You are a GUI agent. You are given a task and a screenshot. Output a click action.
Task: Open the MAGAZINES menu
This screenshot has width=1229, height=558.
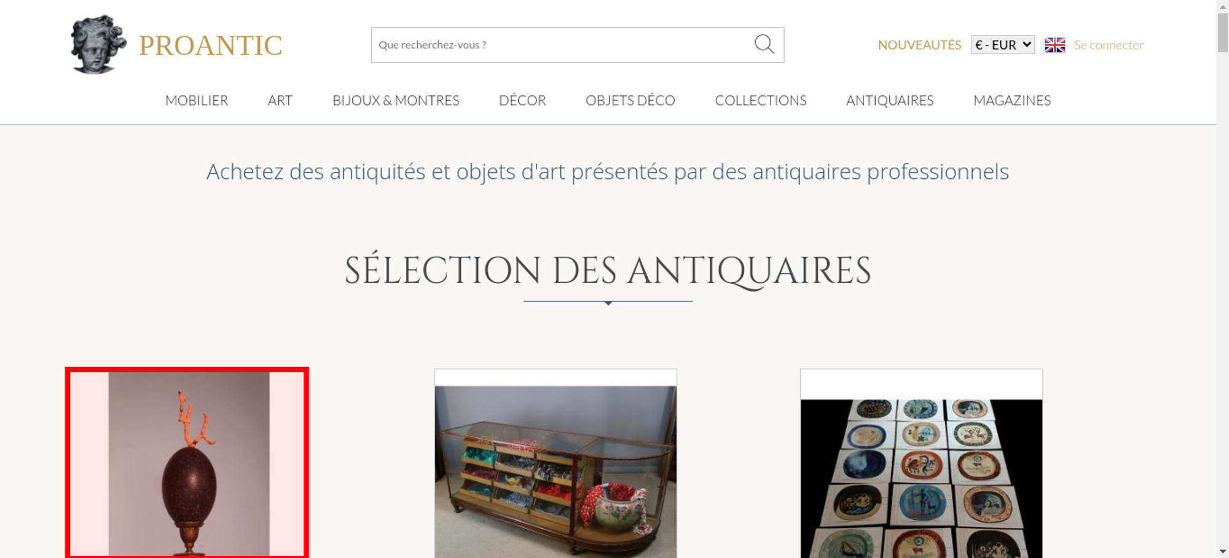[1012, 100]
